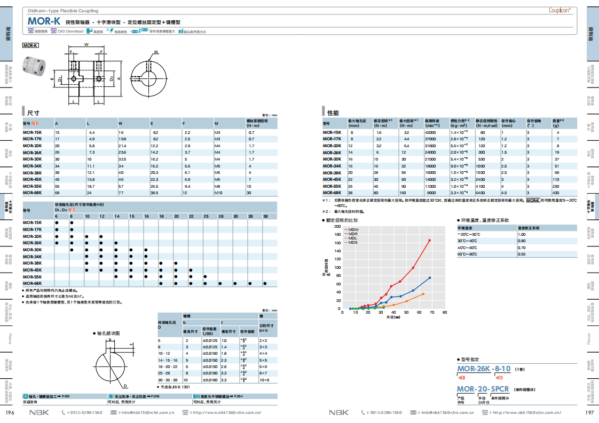Click the envelope email icon on page 196
This screenshot has width=599, height=423.
[x=114, y=412]
